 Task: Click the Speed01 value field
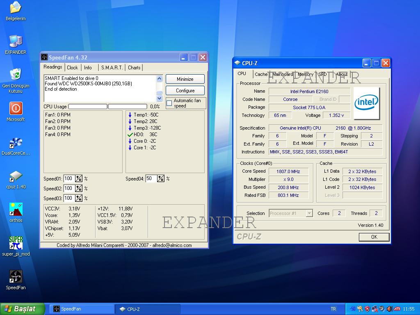[69, 179]
